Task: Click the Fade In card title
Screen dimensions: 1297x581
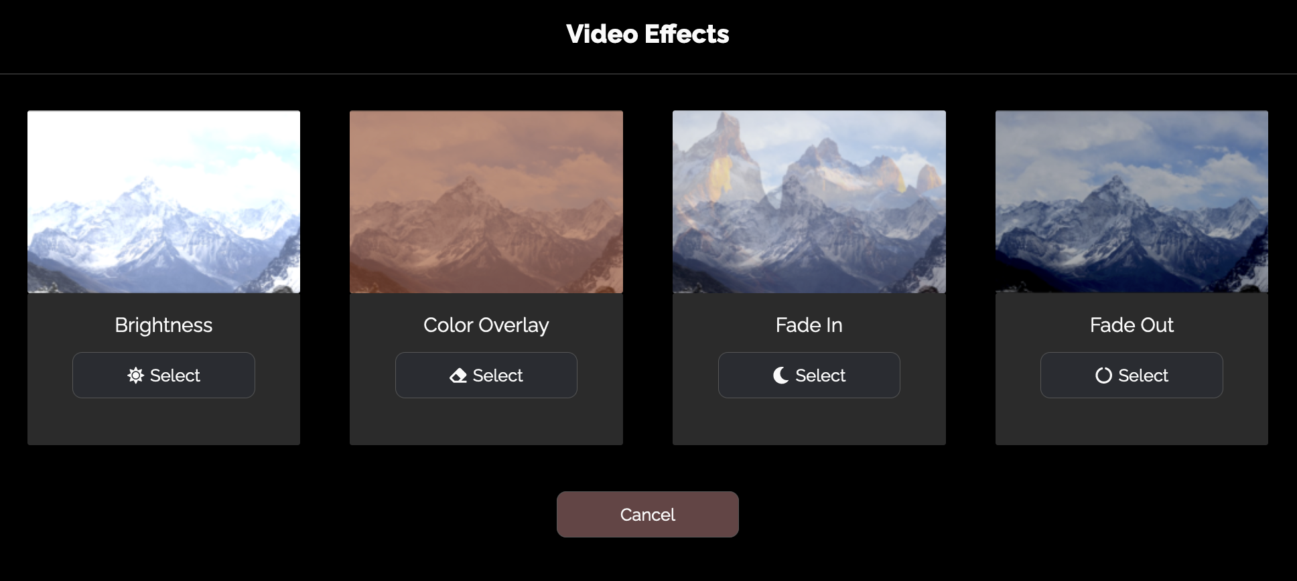Action: click(x=809, y=325)
